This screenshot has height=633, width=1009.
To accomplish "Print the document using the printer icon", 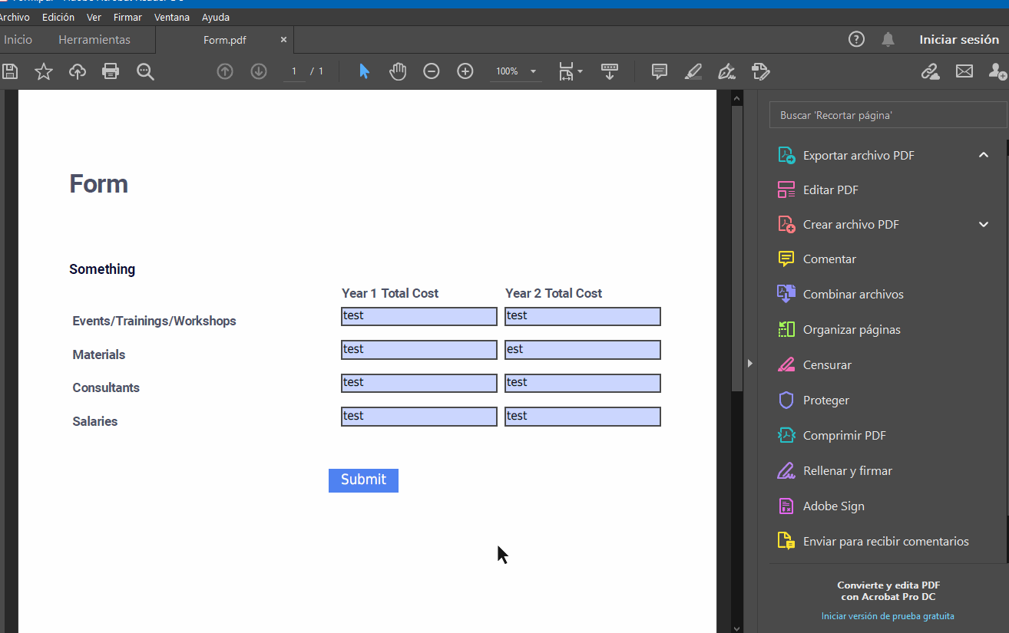I will [x=111, y=71].
